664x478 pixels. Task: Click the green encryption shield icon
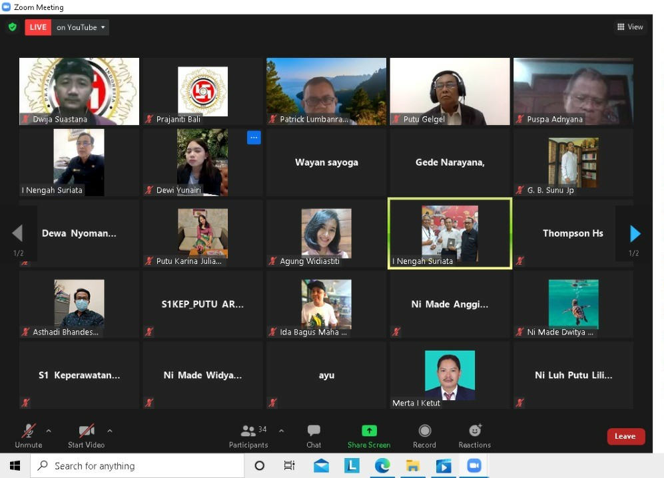pyautogui.click(x=13, y=27)
